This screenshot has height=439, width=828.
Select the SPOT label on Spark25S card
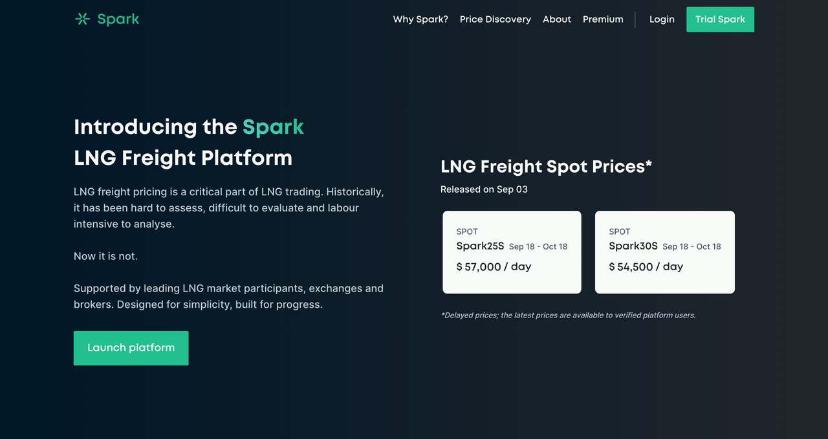466,231
